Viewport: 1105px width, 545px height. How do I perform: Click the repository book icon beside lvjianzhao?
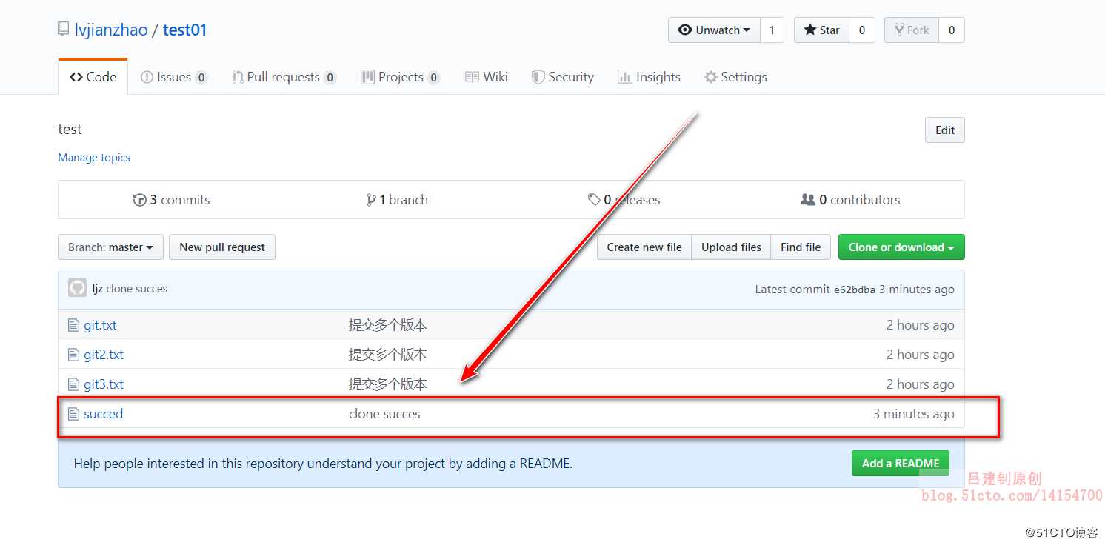coord(64,30)
